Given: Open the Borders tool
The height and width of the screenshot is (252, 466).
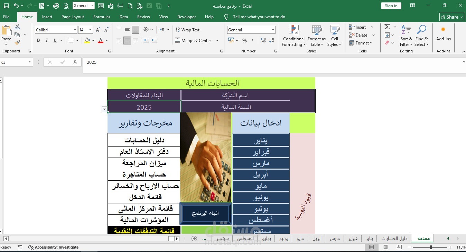Looking at the screenshot, I should tap(71, 40).
